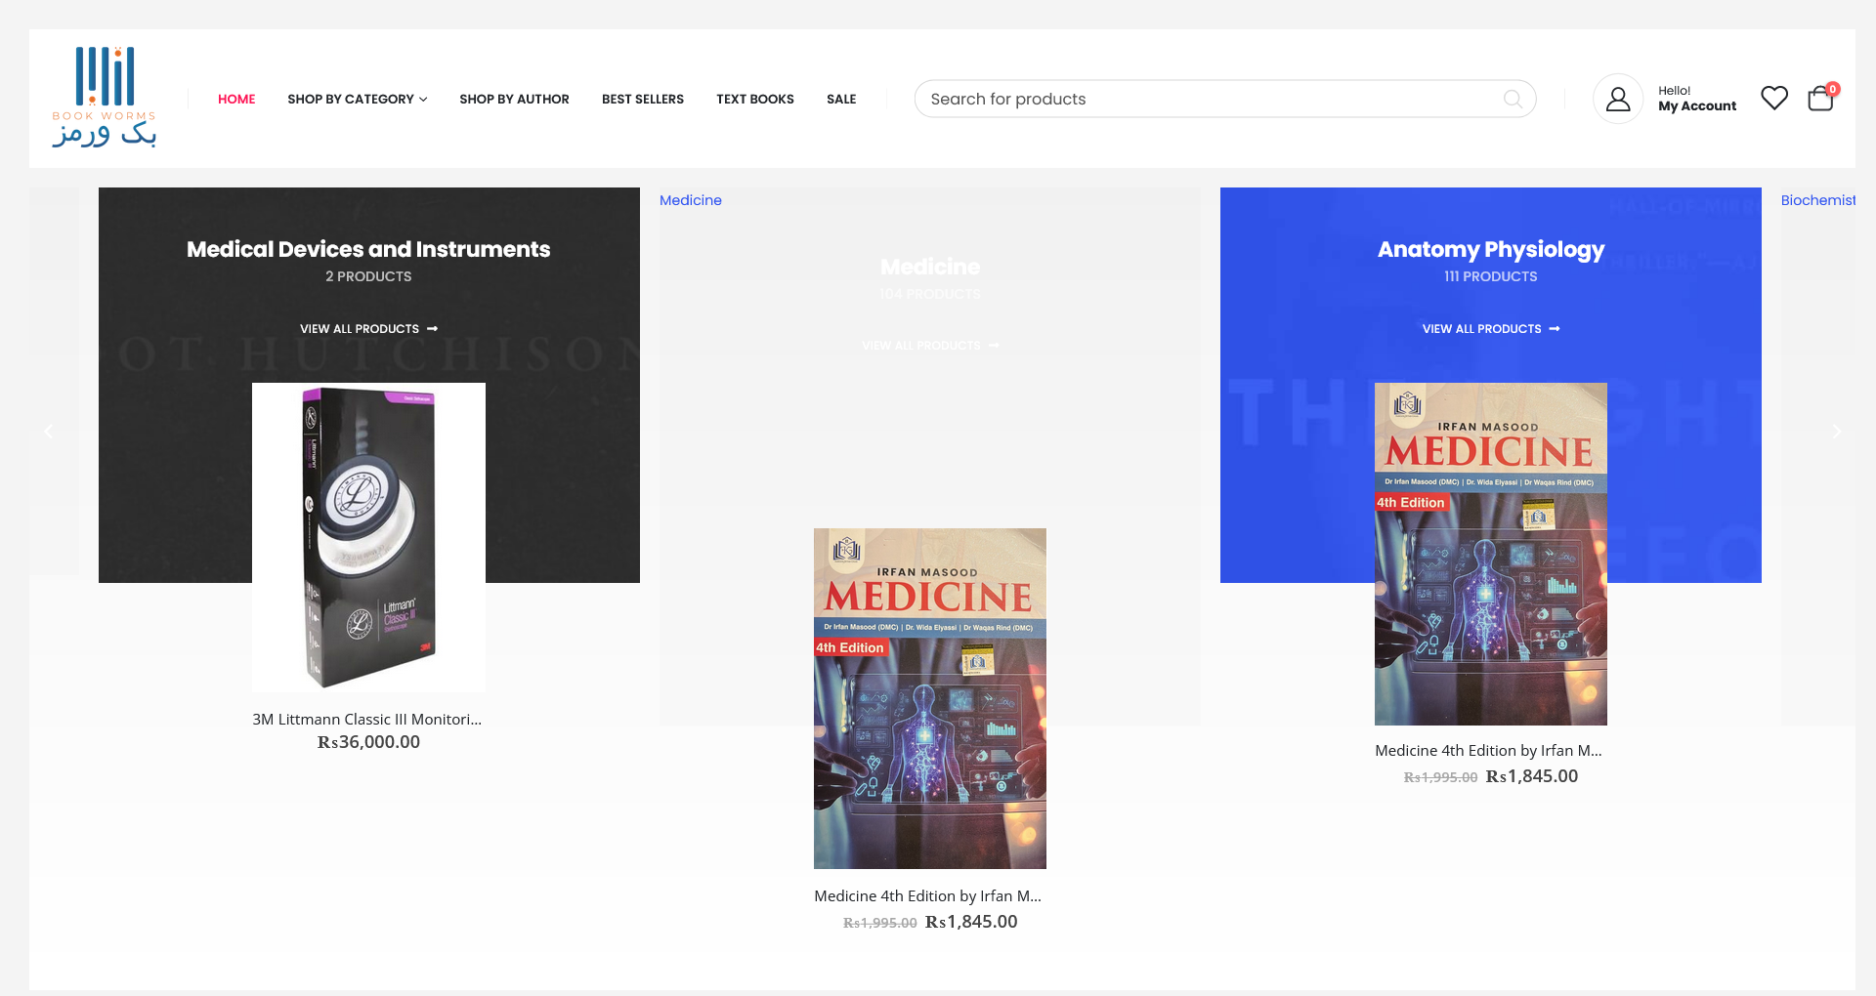
Task: Click the search magnifier icon
Action: (1513, 99)
